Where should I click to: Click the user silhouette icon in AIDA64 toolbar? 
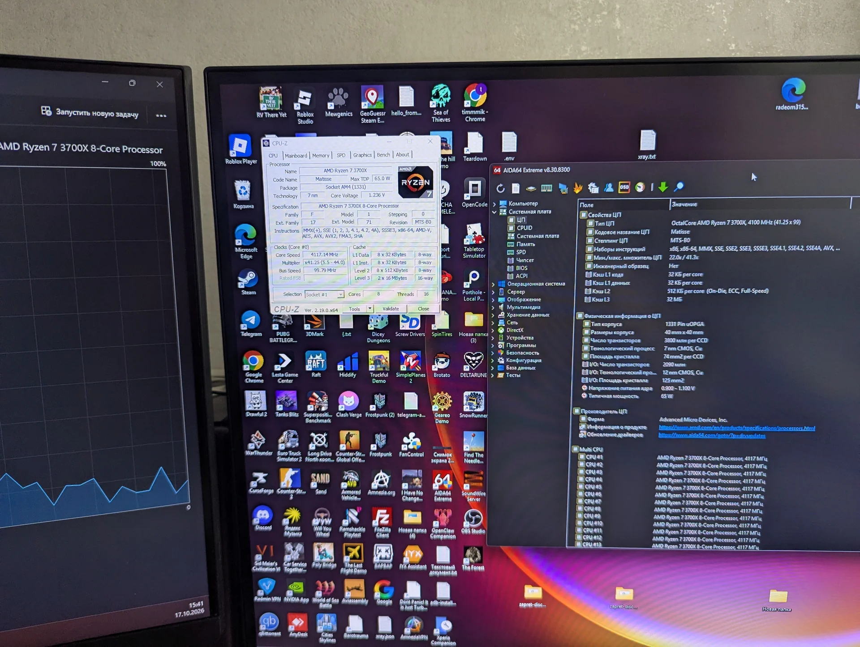(x=609, y=187)
